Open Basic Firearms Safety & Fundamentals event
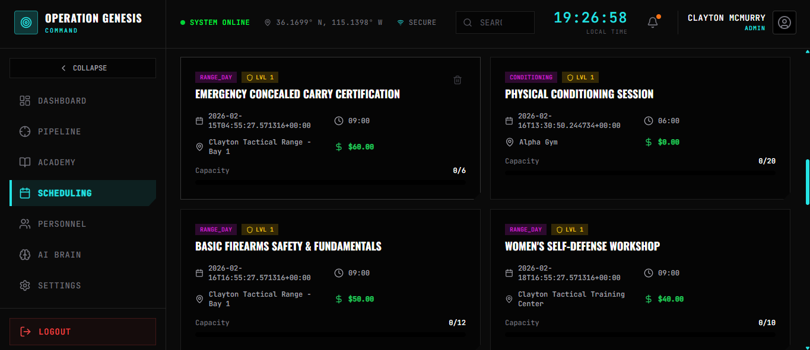 288,246
